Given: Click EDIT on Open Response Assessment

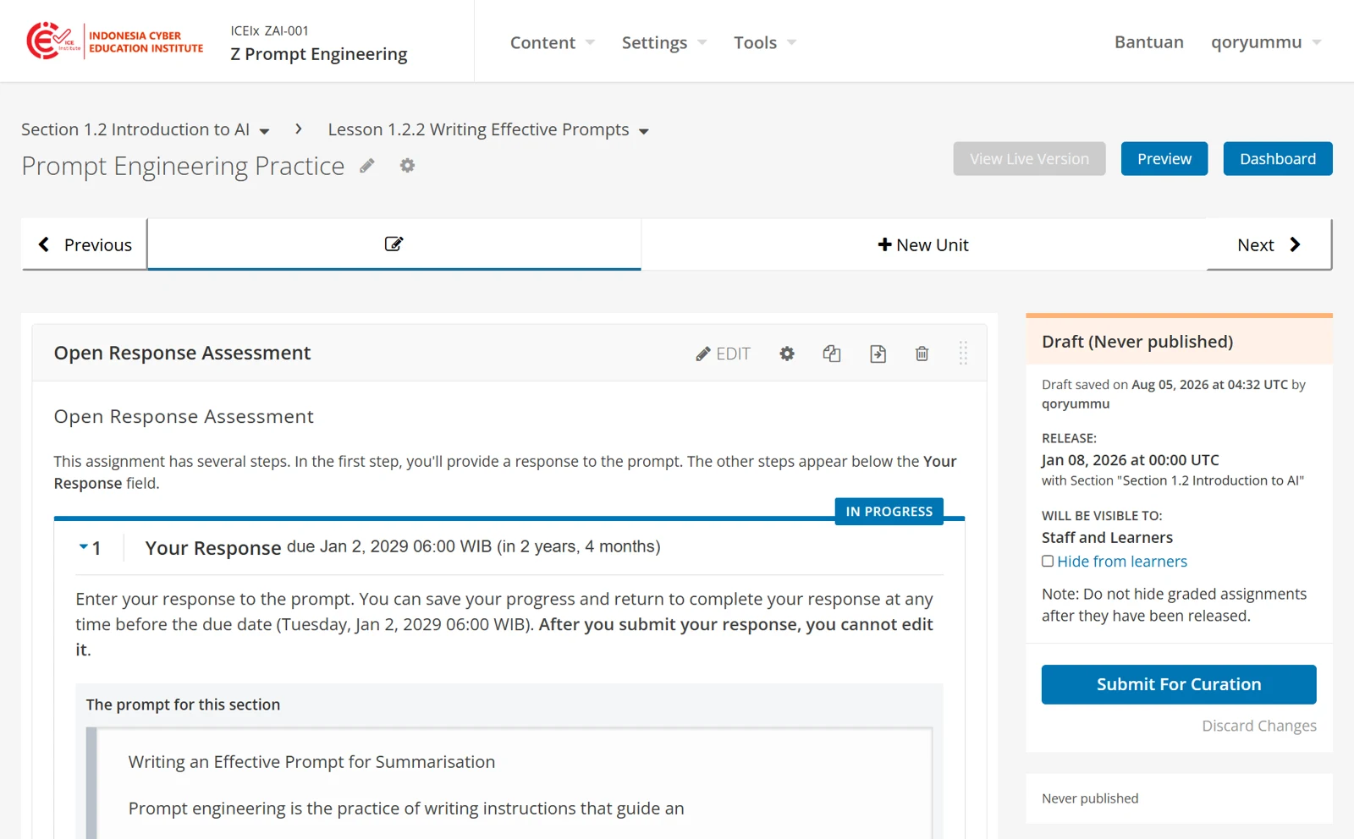Looking at the screenshot, I should pyautogui.click(x=724, y=354).
